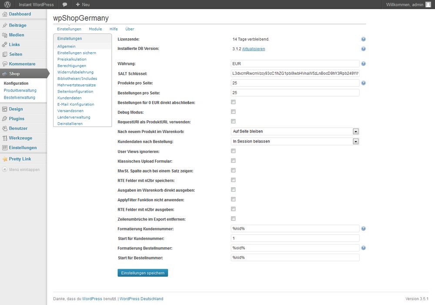Screen dimensions: 435x305
Task: Click the Plugins plug icon
Action: click(x=5, y=119)
